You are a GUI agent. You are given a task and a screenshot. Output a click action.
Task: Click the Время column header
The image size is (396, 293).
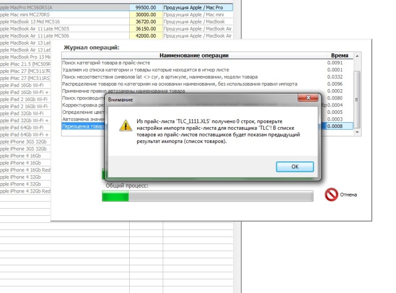(340, 55)
